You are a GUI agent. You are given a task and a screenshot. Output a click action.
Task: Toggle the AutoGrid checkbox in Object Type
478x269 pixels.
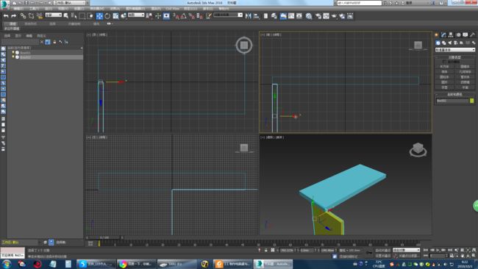click(444, 62)
